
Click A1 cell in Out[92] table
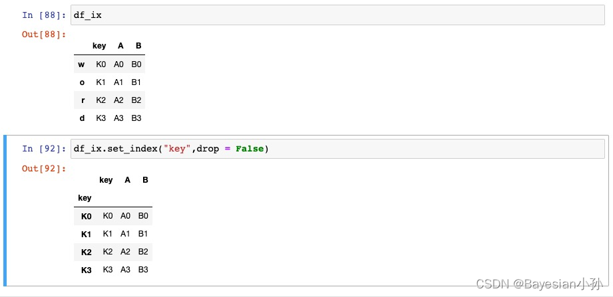click(126, 234)
